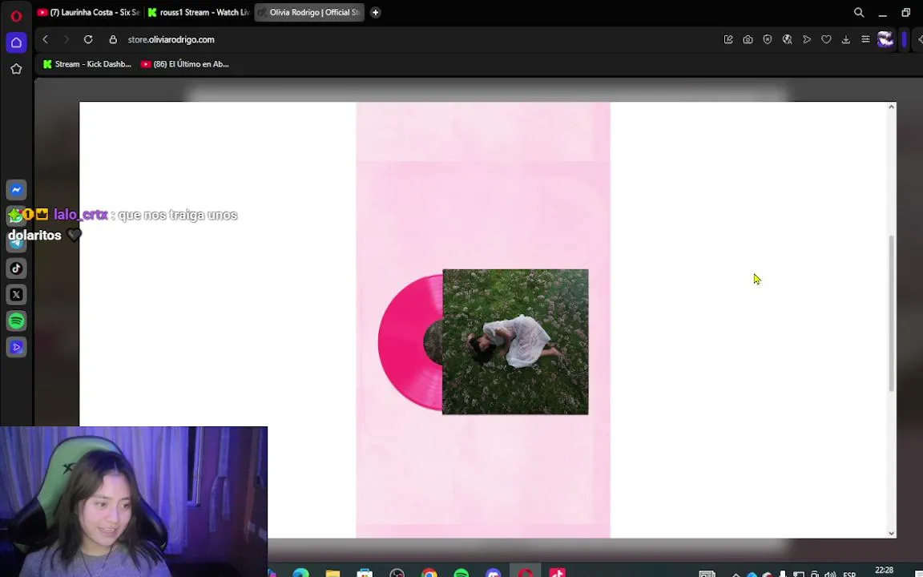Open the player icon in the sidebar

pos(17,347)
